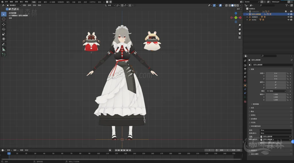The image size is (294, 163).
Task: Select the Select Box tool
Action: 3,14
